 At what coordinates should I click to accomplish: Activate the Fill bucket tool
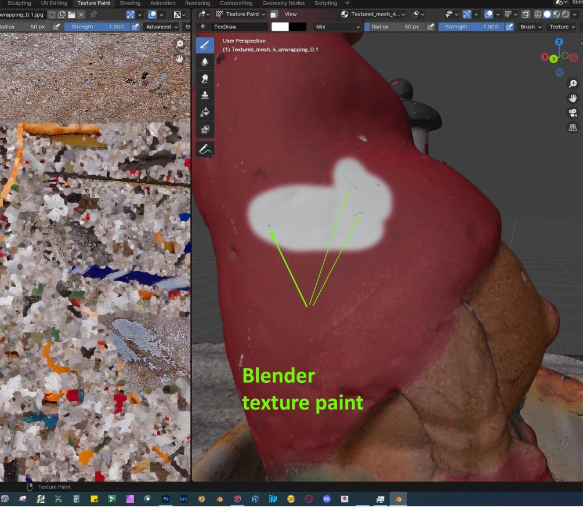click(x=205, y=112)
